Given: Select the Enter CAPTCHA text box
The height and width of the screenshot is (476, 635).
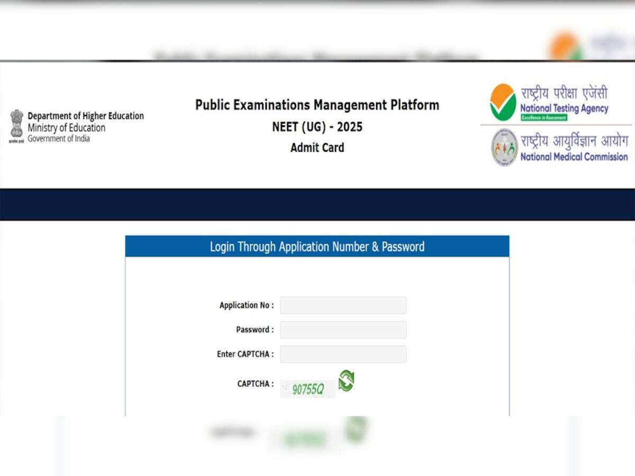Looking at the screenshot, I should (x=343, y=354).
